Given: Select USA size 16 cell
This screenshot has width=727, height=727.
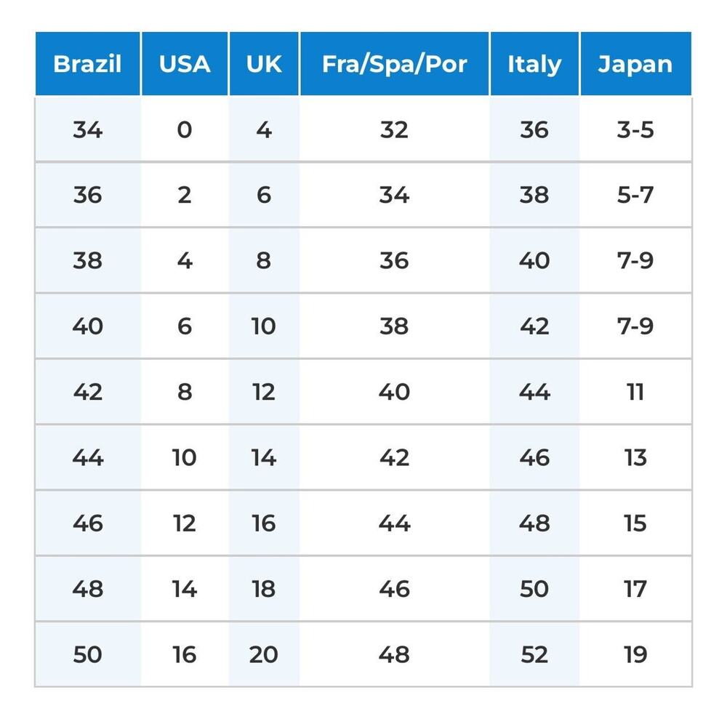Looking at the screenshot, I should (x=185, y=654).
